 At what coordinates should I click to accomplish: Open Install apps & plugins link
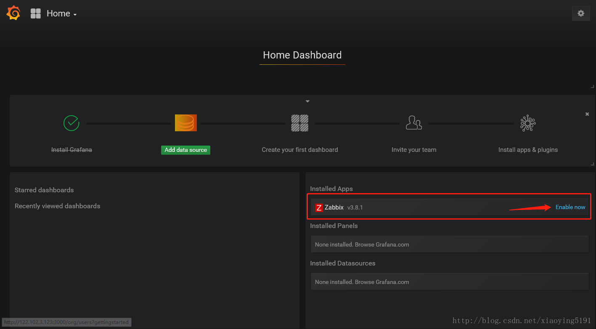528,150
